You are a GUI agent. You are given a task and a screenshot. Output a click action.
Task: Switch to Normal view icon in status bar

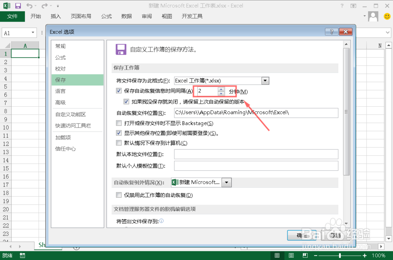(x=277, y=256)
